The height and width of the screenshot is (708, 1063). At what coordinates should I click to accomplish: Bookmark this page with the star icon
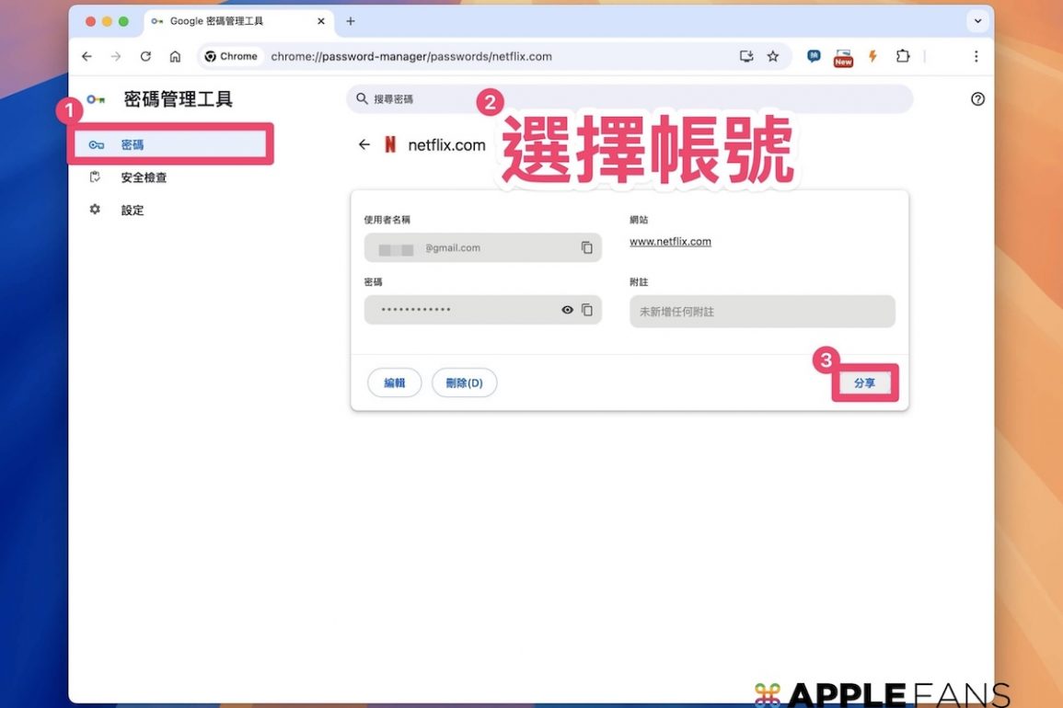[773, 57]
